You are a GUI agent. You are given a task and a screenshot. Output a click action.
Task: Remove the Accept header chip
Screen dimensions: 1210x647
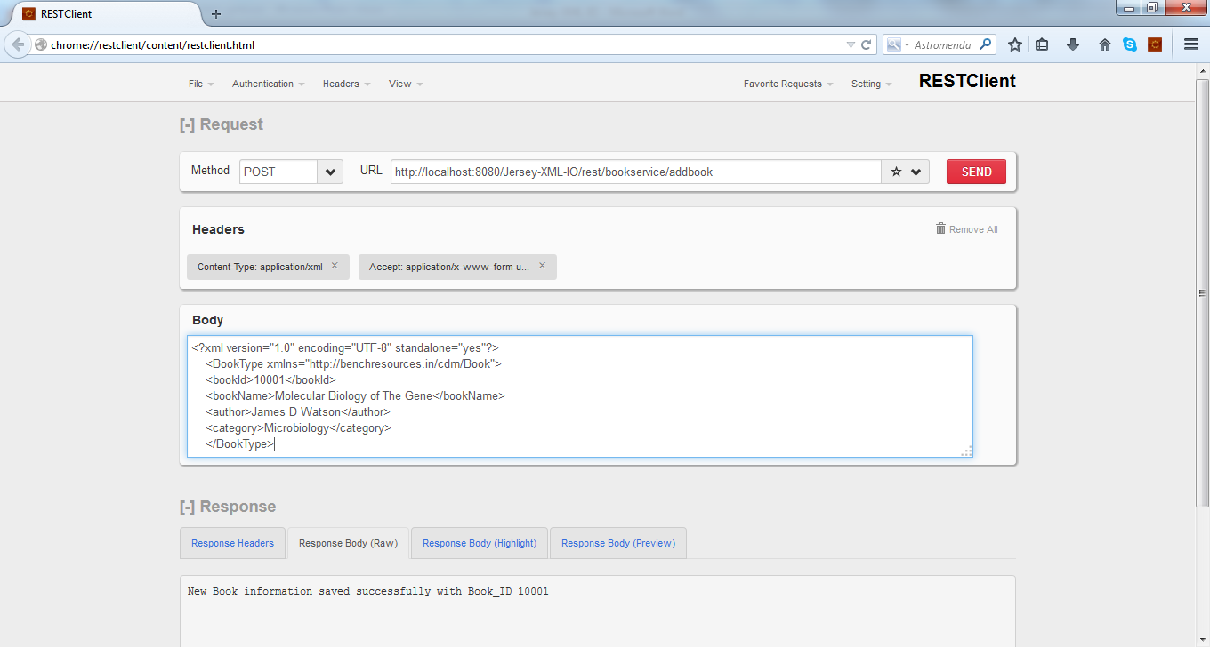(x=542, y=264)
